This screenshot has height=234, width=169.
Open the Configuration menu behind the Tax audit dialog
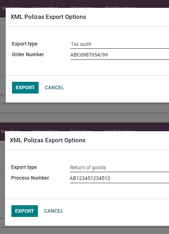pyautogui.click(x=120, y=7)
